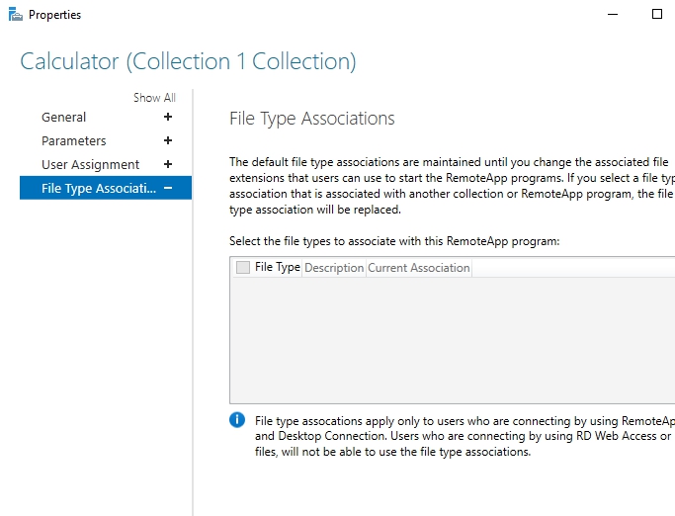Screen dimensions: 675x516
Task: Click the blue information icon
Action: point(237,420)
